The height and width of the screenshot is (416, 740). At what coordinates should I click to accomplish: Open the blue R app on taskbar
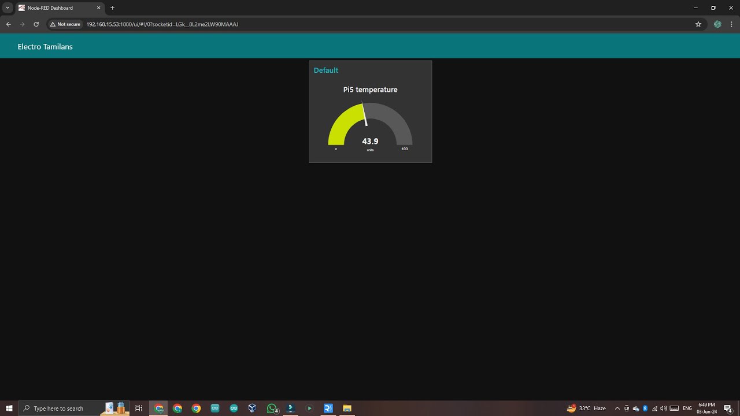[x=328, y=408]
